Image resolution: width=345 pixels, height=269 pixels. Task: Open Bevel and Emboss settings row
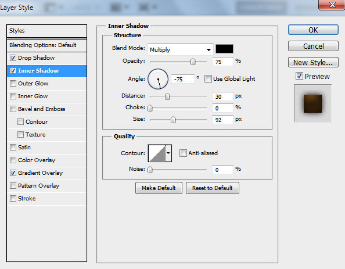click(x=46, y=109)
